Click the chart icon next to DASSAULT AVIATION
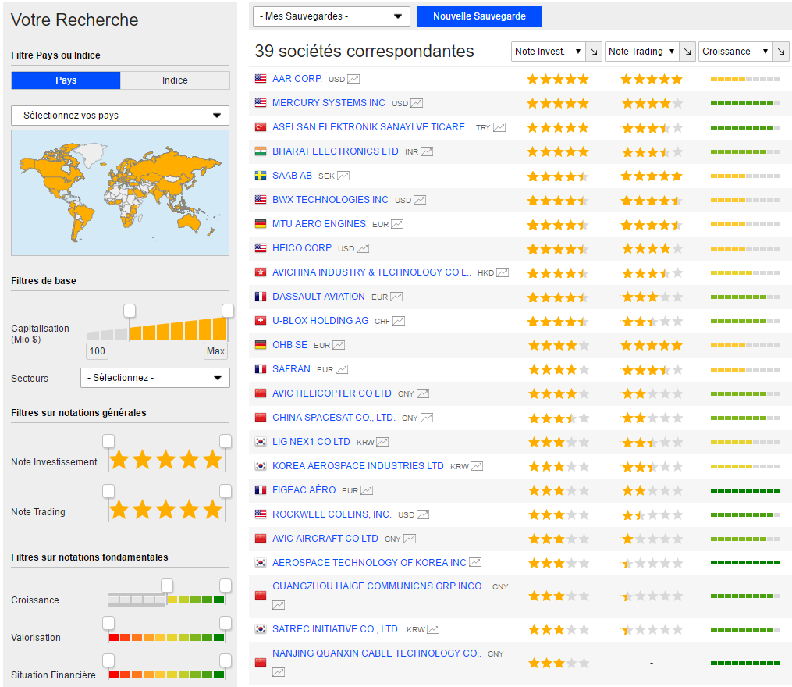Screen dimensions: 792x687 396,297
